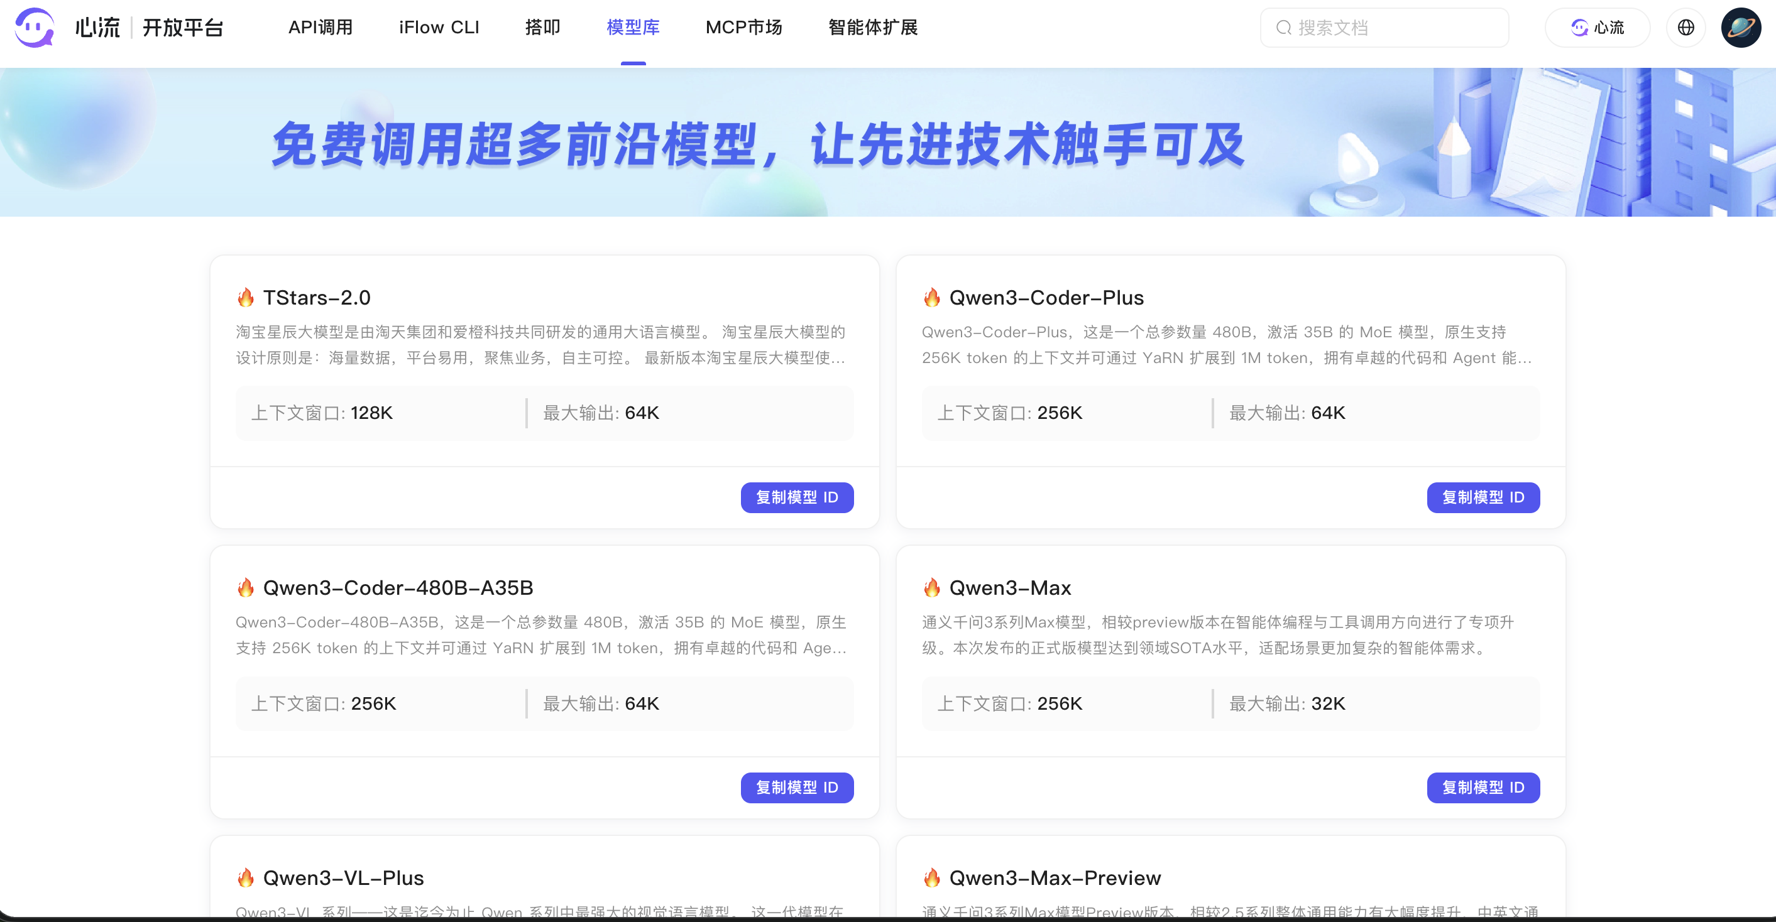The height and width of the screenshot is (922, 1776).
Task: Click the flame icon beside Qwen3-Coder-Plus
Action: point(931,298)
